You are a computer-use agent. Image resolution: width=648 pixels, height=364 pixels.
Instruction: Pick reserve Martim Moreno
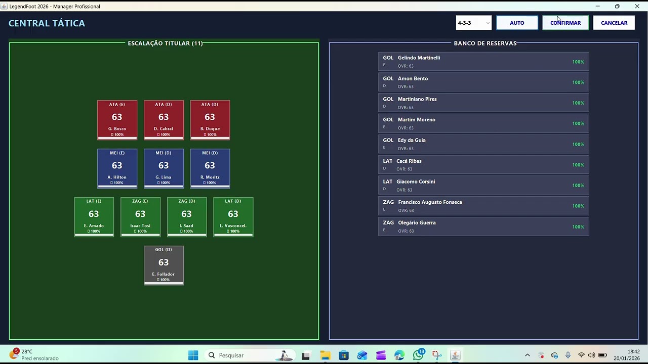pyautogui.click(x=483, y=123)
